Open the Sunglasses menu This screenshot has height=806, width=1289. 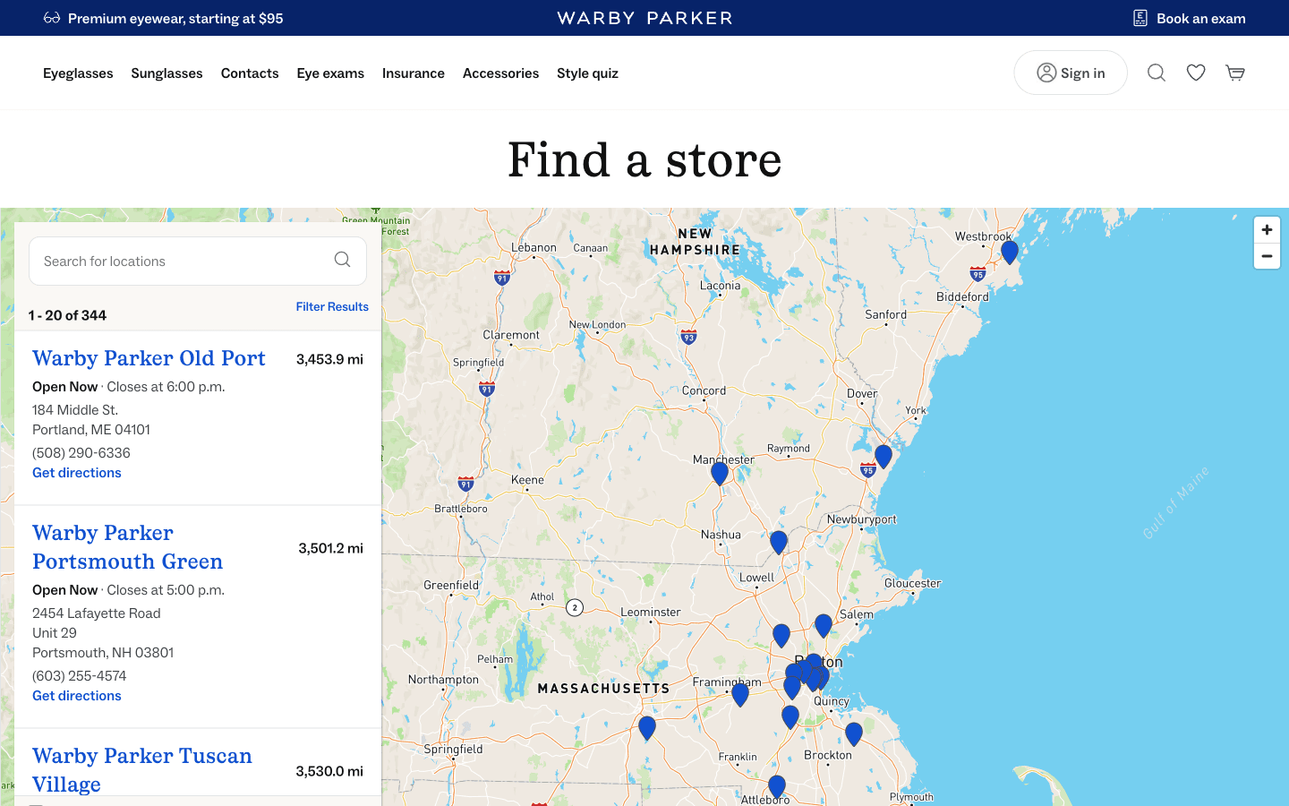click(x=166, y=73)
